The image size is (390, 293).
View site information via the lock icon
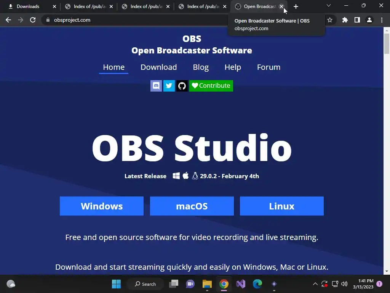point(48,20)
